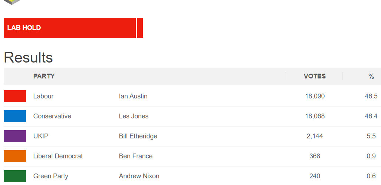Click candidate name Ian Austin
The image size is (381, 185).
coord(133,96)
